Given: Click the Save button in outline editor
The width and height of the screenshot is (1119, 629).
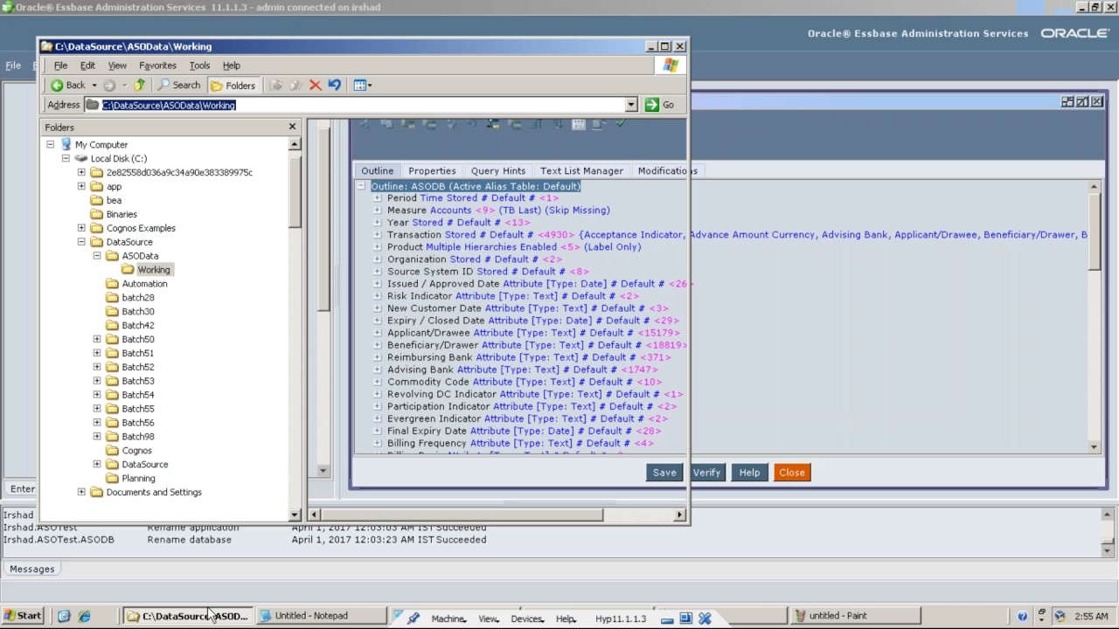Looking at the screenshot, I should point(664,473).
